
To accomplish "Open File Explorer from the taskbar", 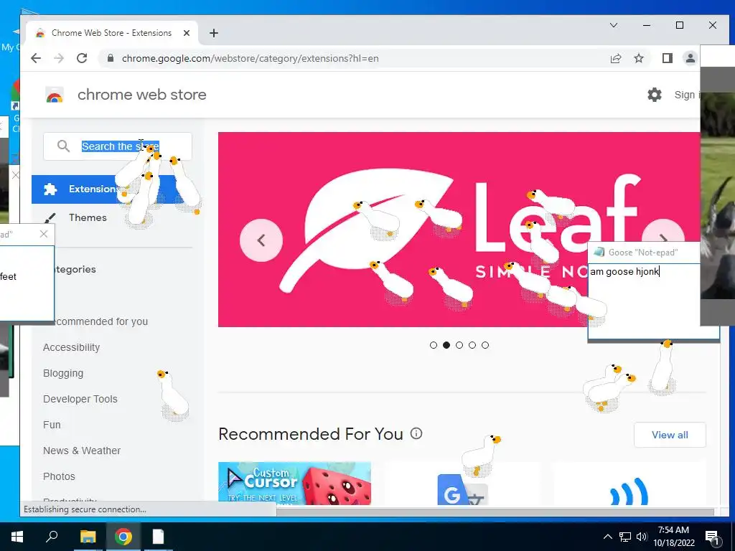I will pyautogui.click(x=88, y=537).
